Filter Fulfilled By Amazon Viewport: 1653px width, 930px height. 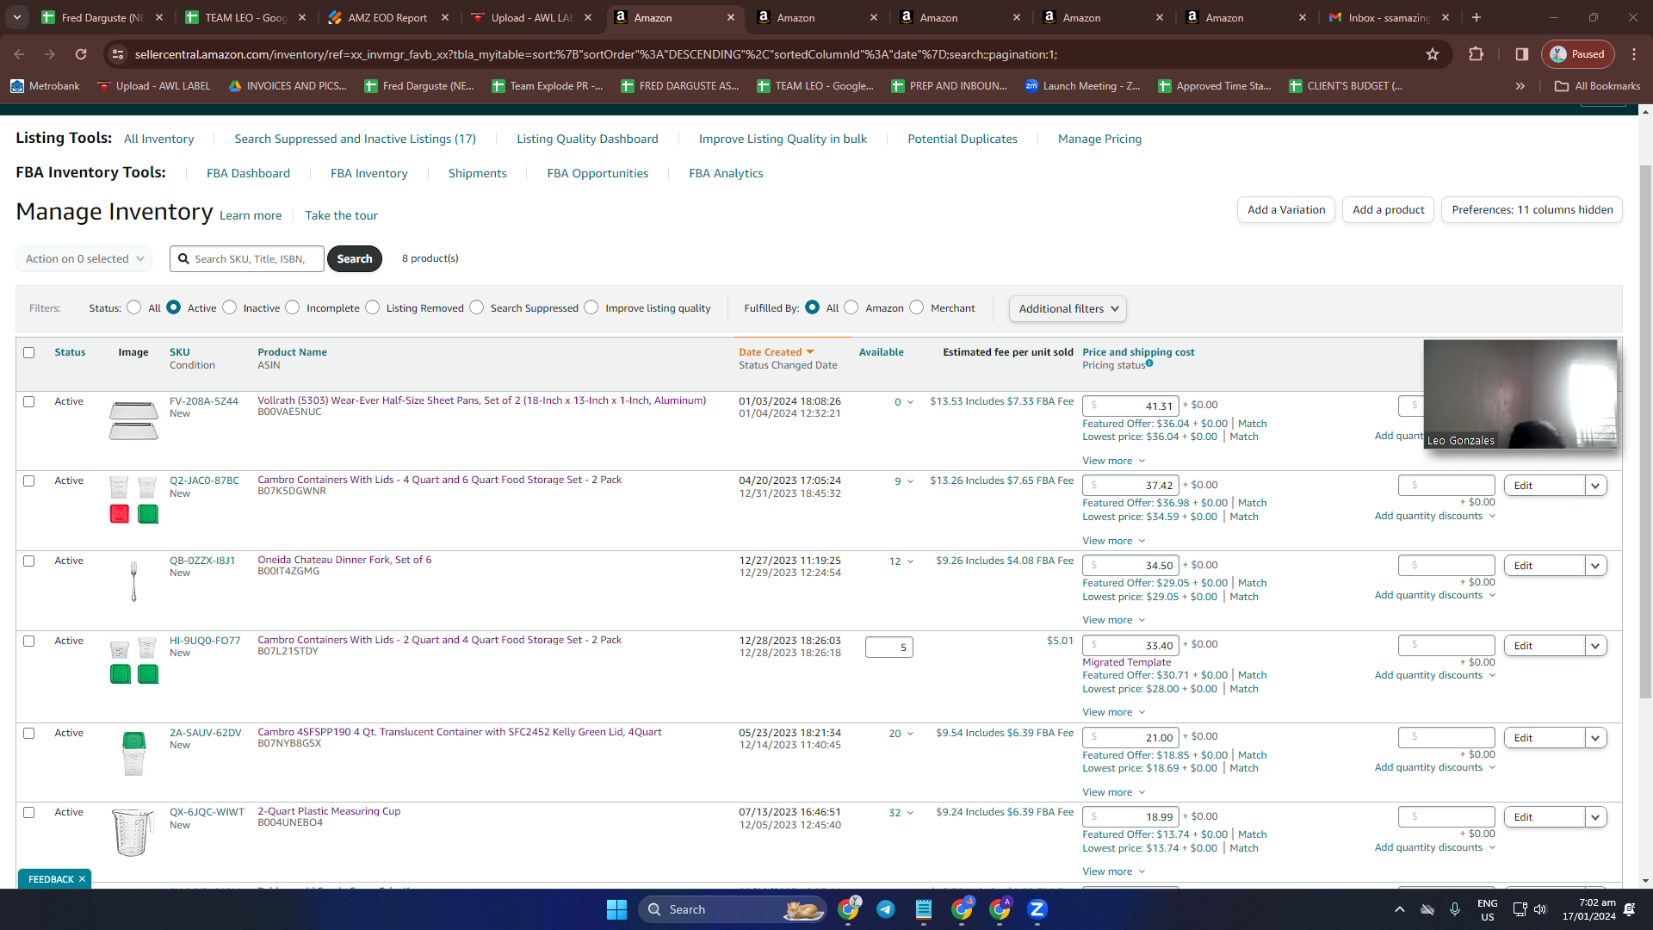[851, 307]
